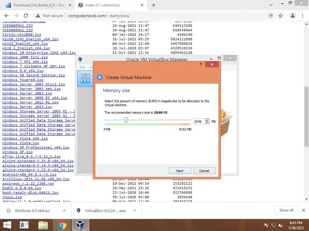Open a new browser tab
The image size is (309, 231).
[x=154, y=5]
